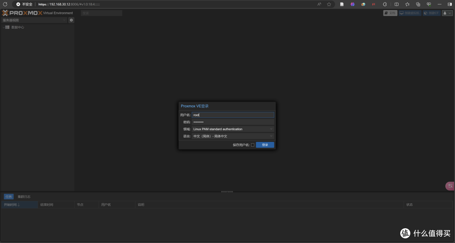Click the node column header

(x=86, y=205)
